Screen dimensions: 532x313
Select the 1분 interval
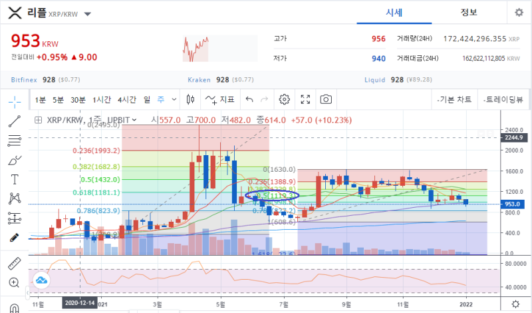click(41, 100)
